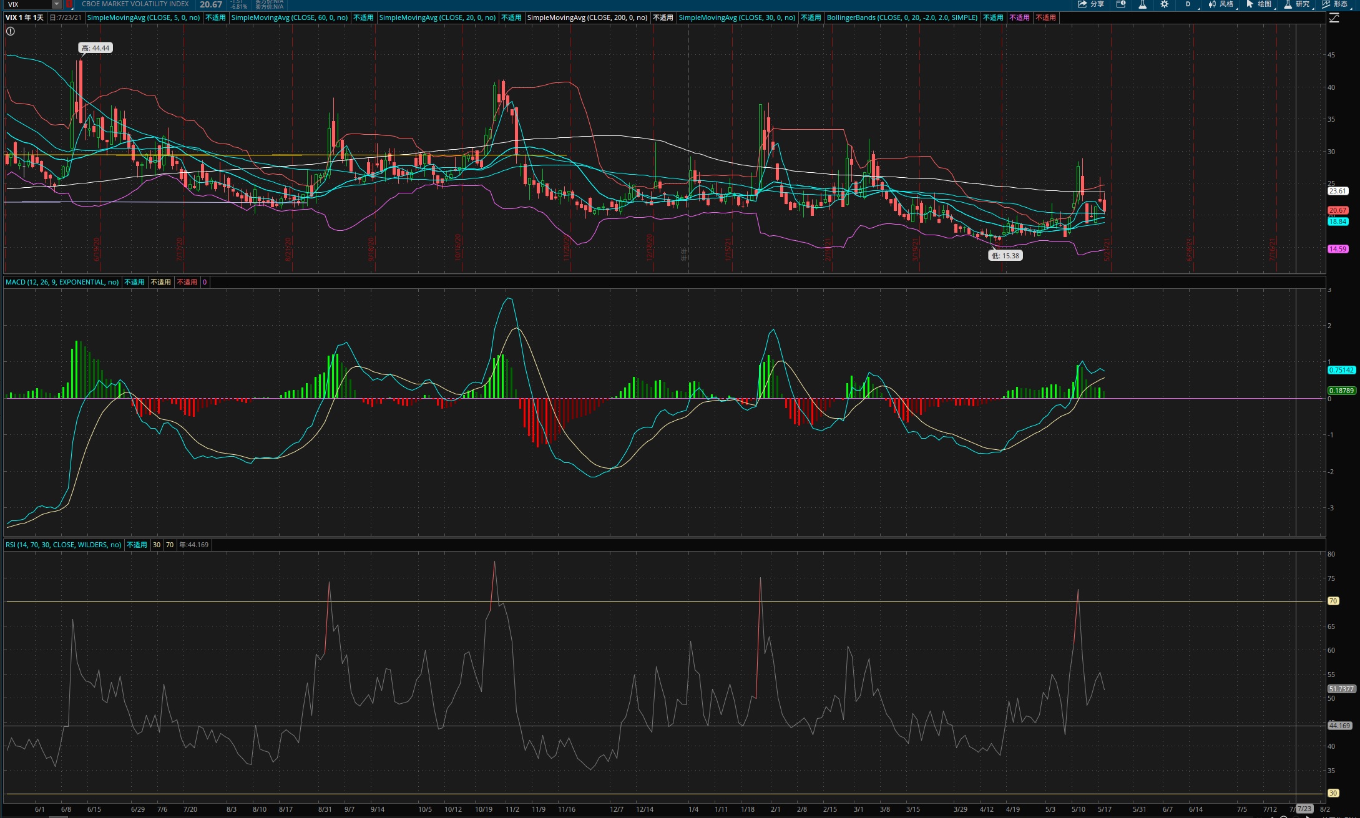Click the RSI (14, 70, 30, CLOSE, WILDERS, no) label
The height and width of the screenshot is (818, 1360).
pyautogui.click(x=64, y=545)
